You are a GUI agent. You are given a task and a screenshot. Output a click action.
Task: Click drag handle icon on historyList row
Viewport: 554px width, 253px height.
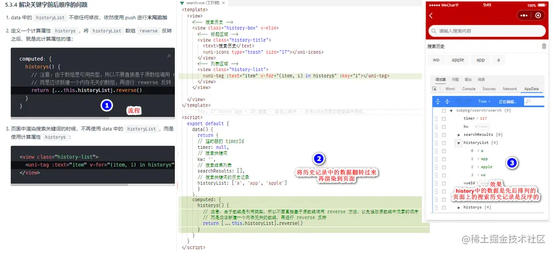[435, 143]
